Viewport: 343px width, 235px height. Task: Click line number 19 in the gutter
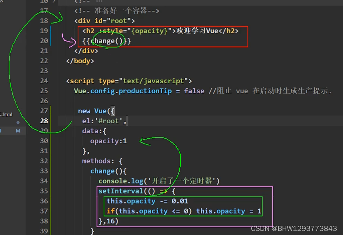click(x=44, y=31)
